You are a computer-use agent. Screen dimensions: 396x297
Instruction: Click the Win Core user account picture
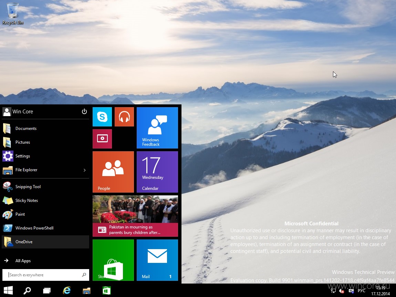(x=7, y=112)
